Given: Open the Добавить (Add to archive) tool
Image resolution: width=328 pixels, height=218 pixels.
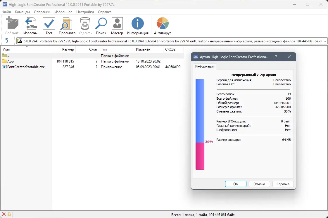Looking at the screenshot, I should [x=12, y=23].
